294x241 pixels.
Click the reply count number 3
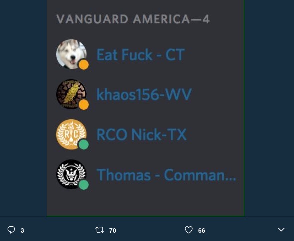pos(22,230)
